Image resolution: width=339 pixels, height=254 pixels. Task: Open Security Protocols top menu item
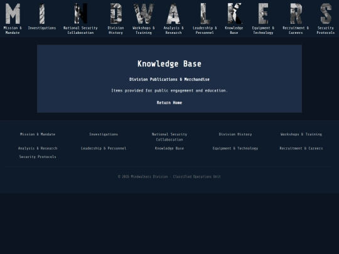(326, 30)
